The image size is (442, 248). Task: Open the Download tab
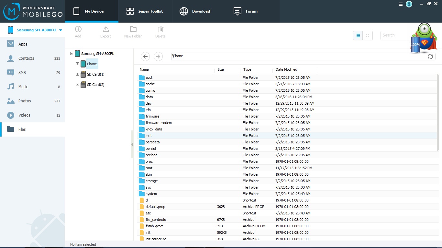tap(199, 11)
